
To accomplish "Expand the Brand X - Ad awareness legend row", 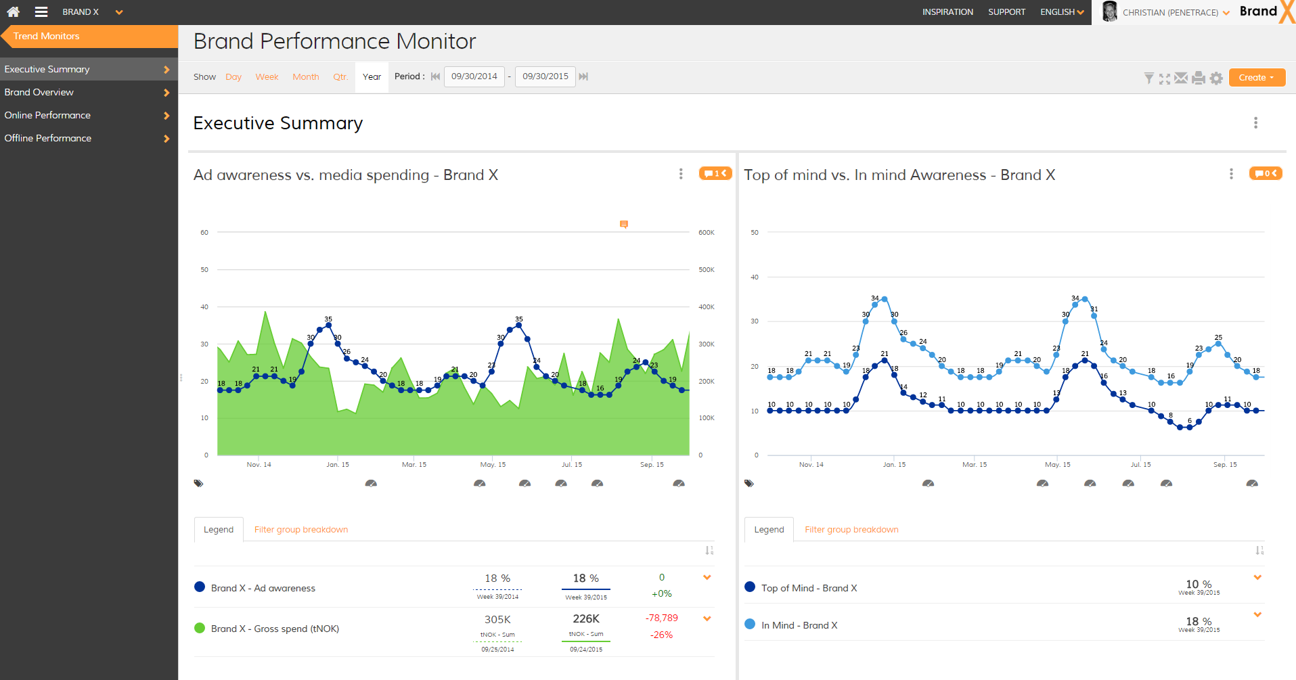I will pos(707,577).
